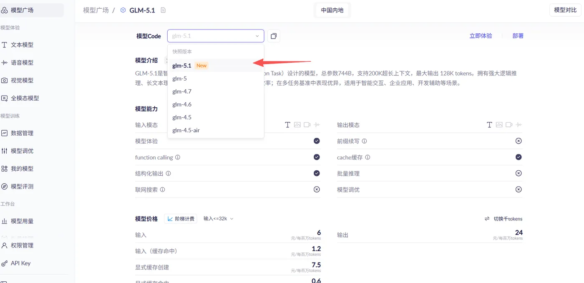Open 文本模型 in the left sidebar
Screen dimensions: 584x283
[22, 45]
